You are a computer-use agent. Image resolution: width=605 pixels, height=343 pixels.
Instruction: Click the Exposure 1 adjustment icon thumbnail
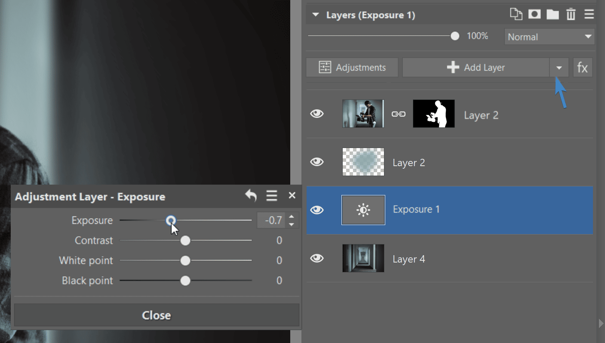pos(363,210)
